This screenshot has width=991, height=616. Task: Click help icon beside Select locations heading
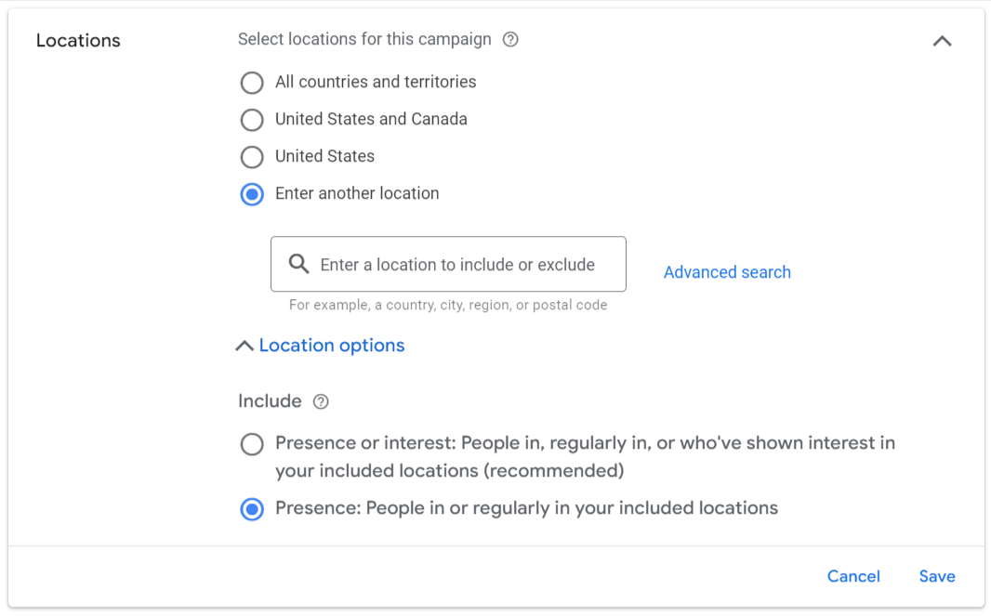(x=510, y=40)
